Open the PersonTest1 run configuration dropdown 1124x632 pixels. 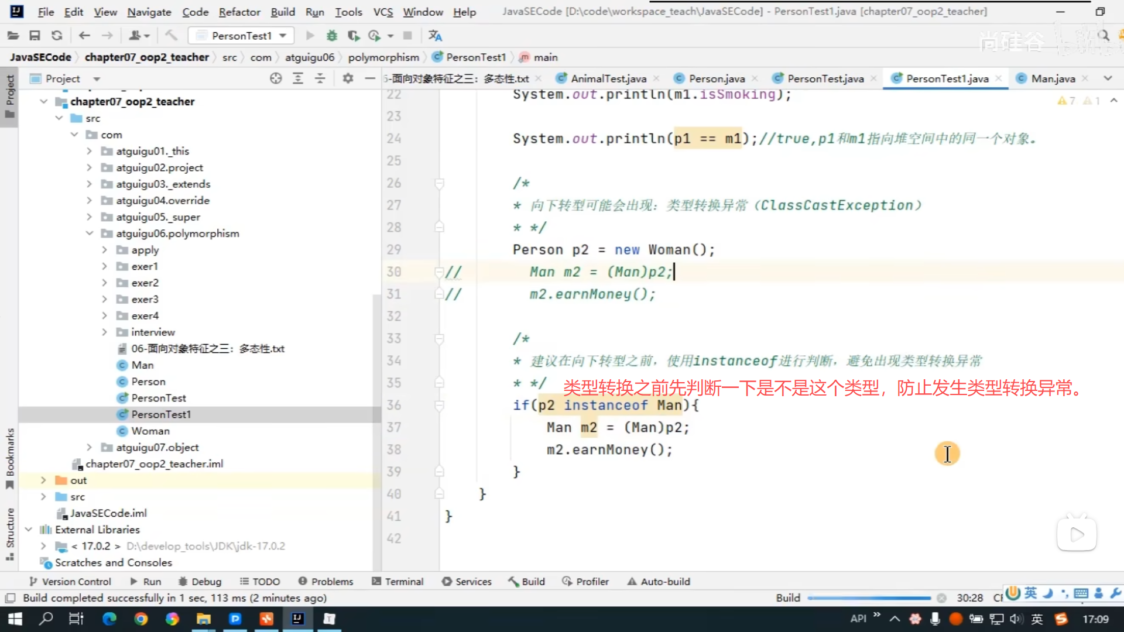coord(242,36)
